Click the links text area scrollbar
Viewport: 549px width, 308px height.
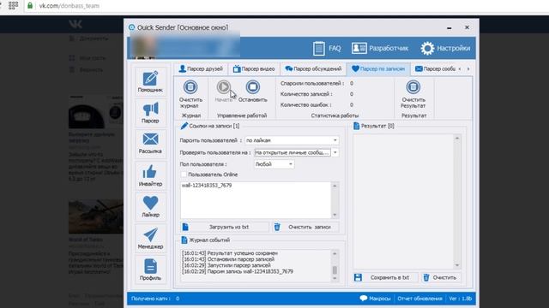tap(335, 200)
